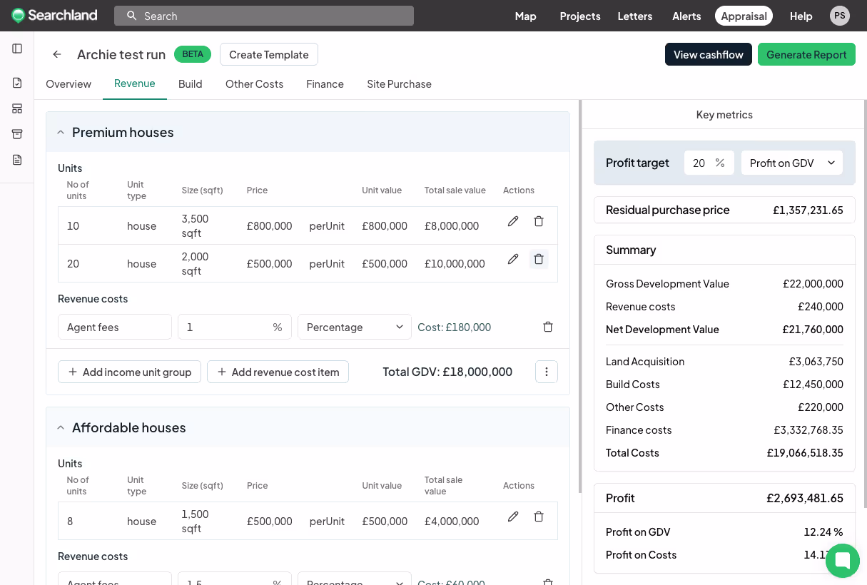Viewport: 867px width, 585px height.
Task: Open the Site Purchase tab
Action: pyautogui.click(x=399, y=84)
